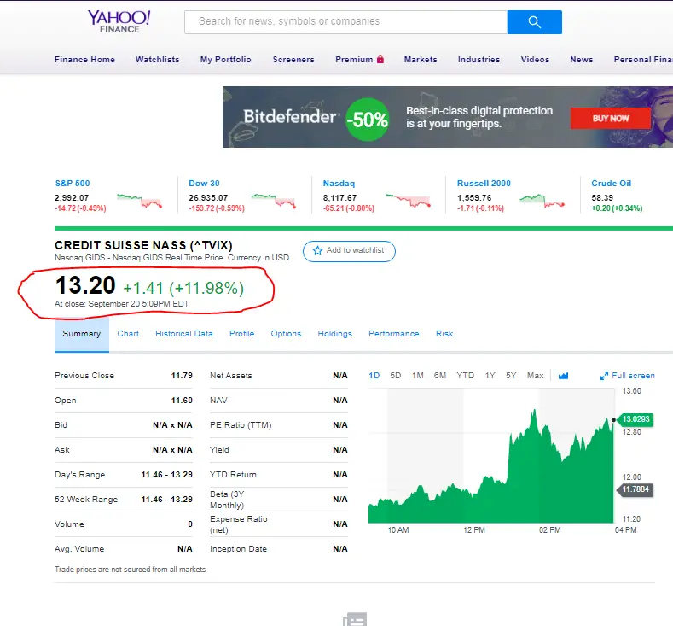Click the blue search magnifier button
This screenshot has height=626, width=673.
coord(534,22)
